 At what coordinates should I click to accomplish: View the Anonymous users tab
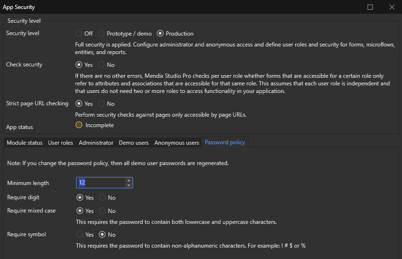[176, 143]
